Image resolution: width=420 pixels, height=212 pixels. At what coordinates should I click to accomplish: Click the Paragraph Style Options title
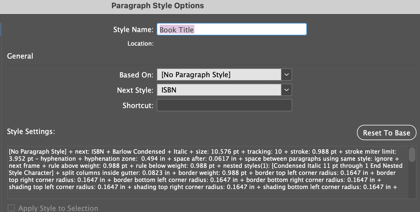click(158, 6)
